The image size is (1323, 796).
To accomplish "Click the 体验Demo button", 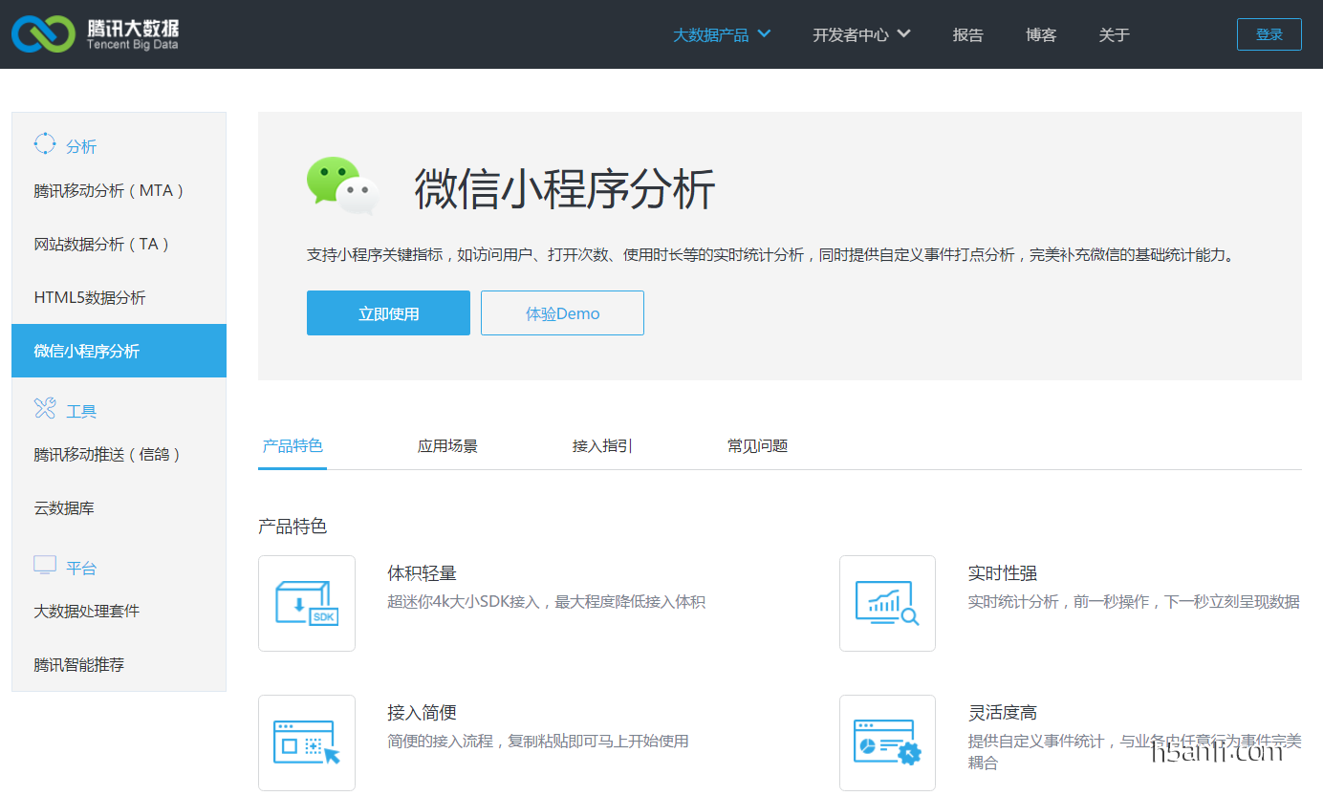I will (562, 313).
